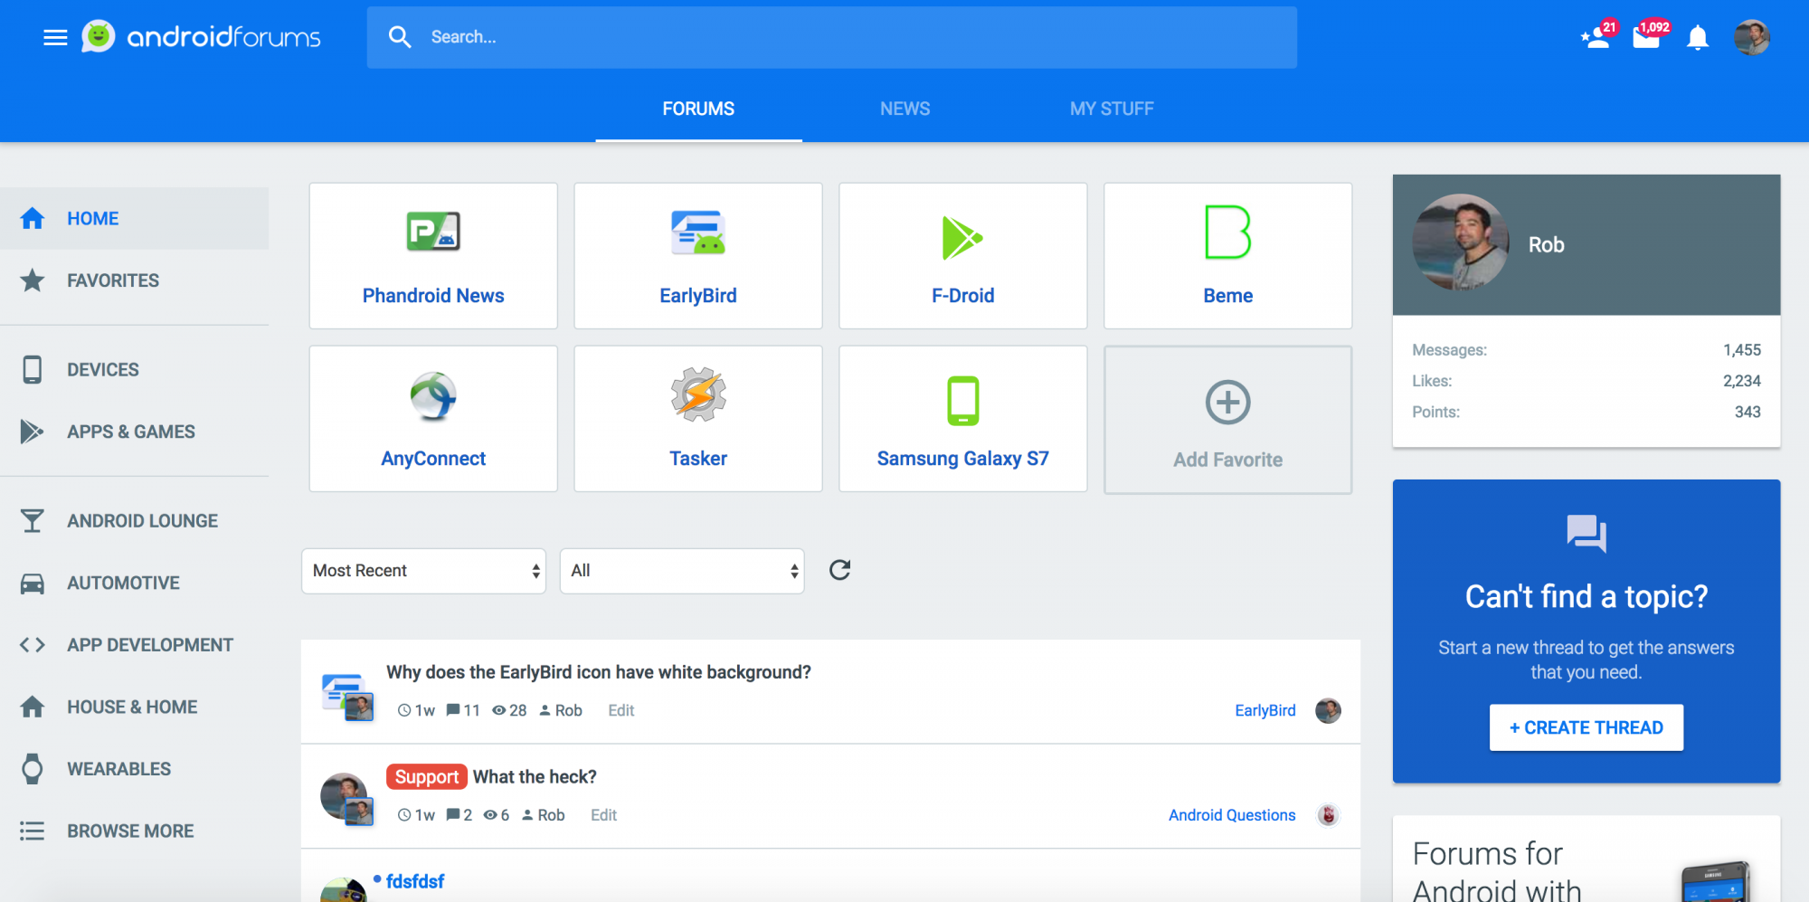The width and height of the screenshot is (1809, 902).
Task: Select Apps & Games in the sidebar
Action: [x=130, y=432]
